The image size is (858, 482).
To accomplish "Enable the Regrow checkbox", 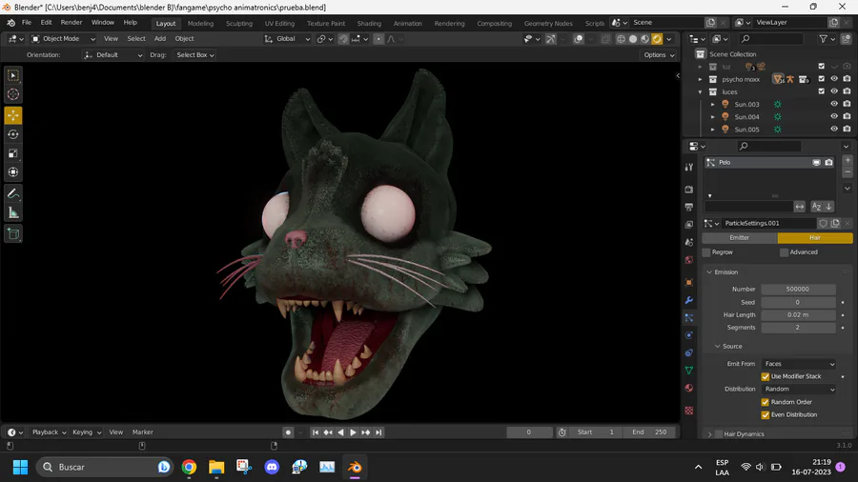I will point(707,252).
